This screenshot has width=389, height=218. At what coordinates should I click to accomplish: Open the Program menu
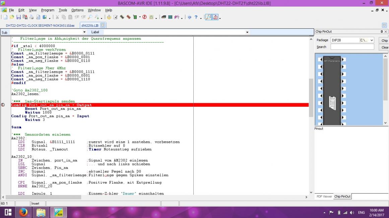click(x=48, y=10)
